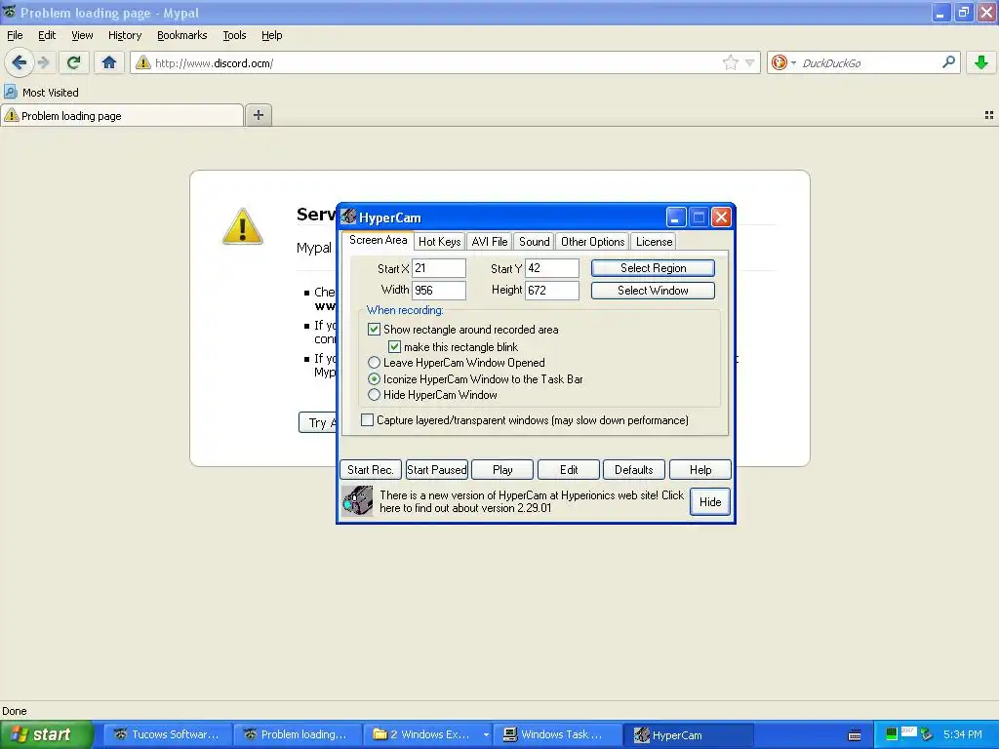Bookmark this page with the star icon

(x=730, y=62)
